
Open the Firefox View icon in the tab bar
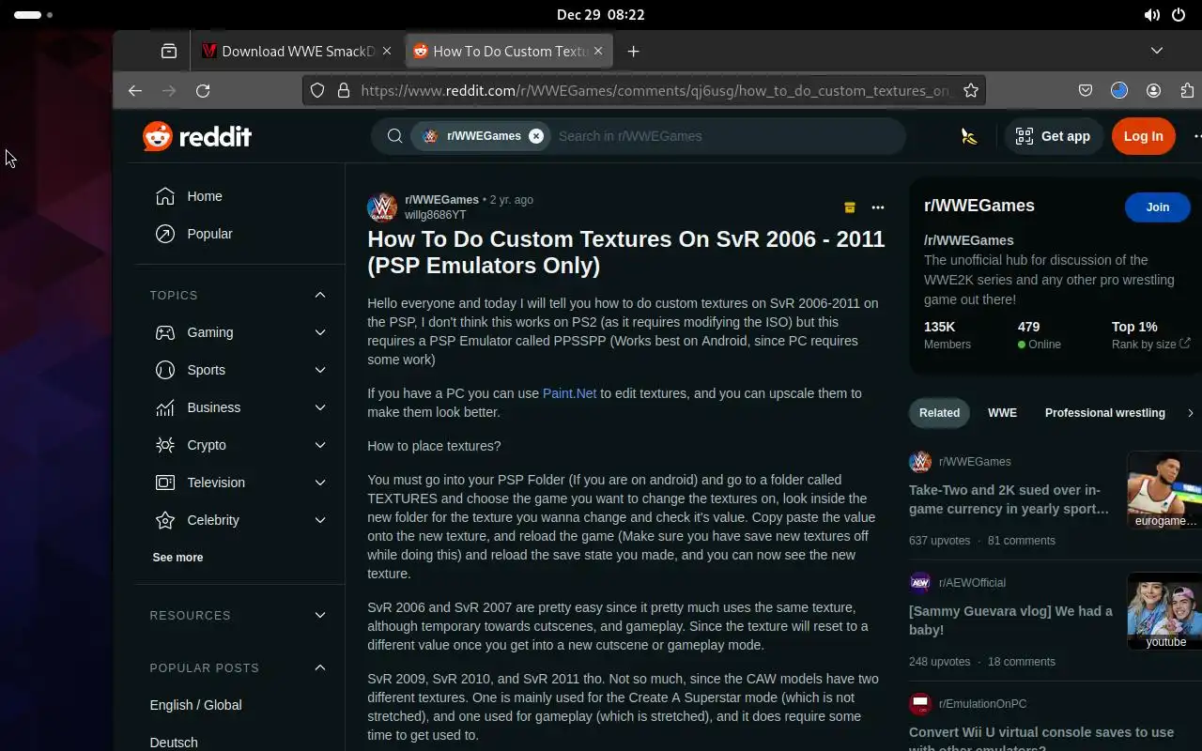(169, 52)
